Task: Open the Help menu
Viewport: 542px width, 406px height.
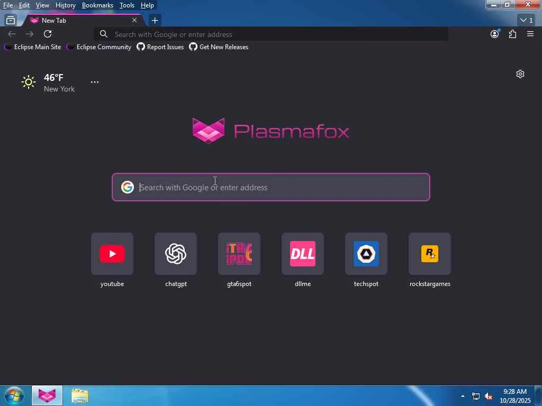Action: click(147, 5)
